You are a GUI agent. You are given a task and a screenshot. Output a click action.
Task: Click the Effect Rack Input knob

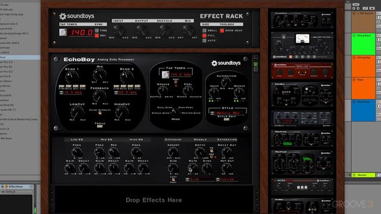click(x=118, y=30)
